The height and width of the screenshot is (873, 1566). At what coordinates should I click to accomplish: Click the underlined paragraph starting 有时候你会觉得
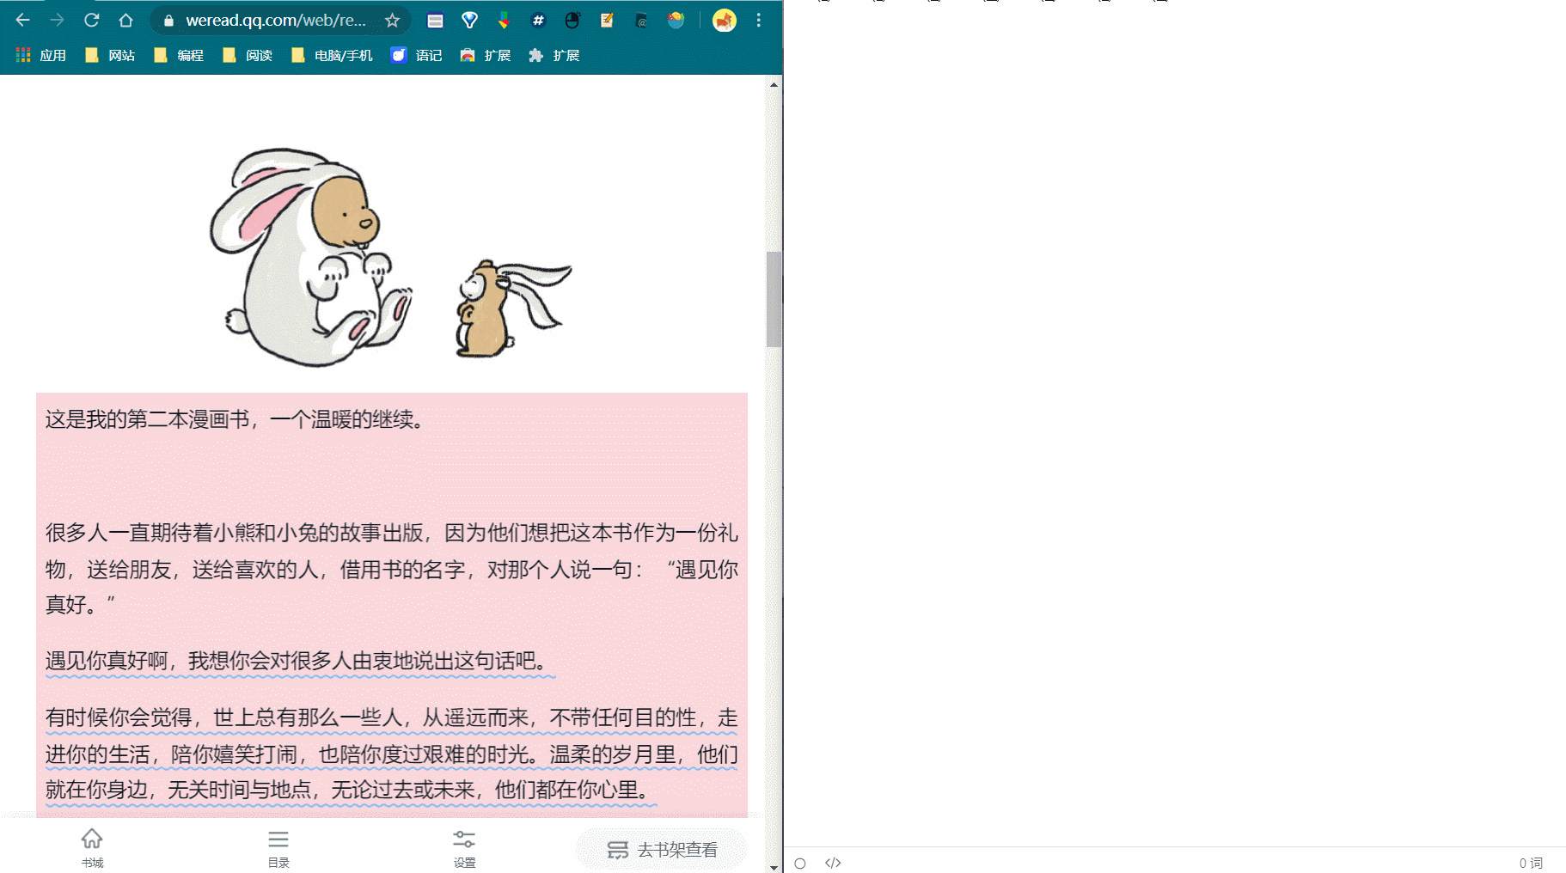(392, 754)
